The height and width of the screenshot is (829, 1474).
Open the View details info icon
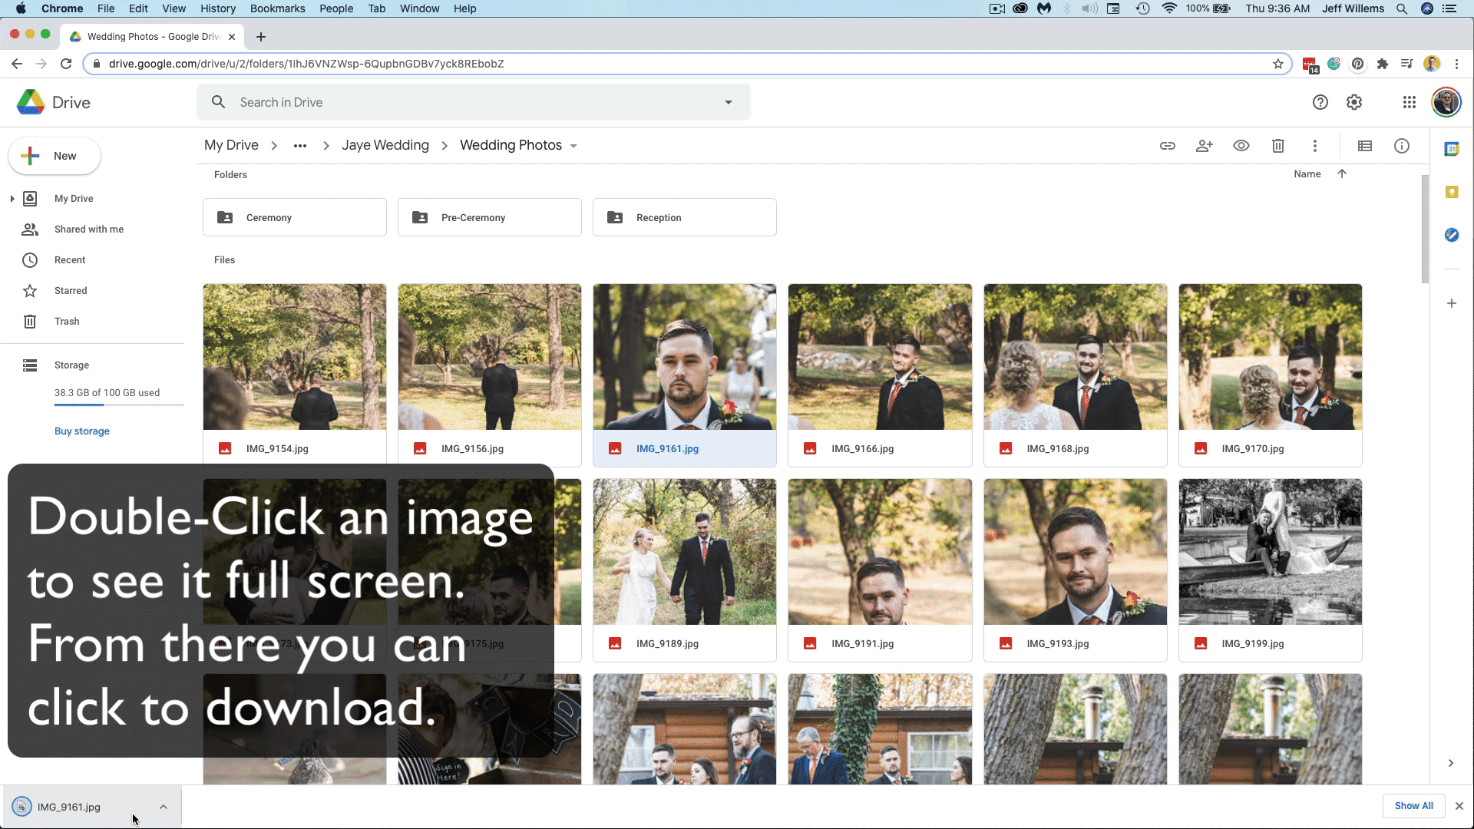click(x=1401, y=146)
